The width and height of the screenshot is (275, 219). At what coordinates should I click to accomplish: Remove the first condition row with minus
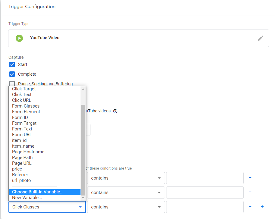click(x=250, y=177)
